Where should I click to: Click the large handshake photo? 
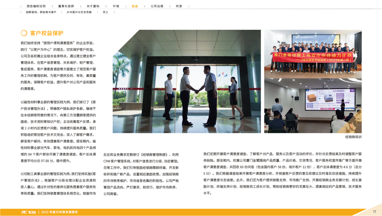click(x=186, y=81)
